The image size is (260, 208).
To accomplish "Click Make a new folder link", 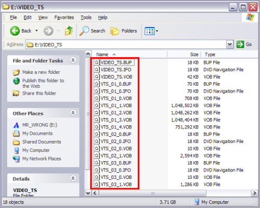I will pos(41,72).
